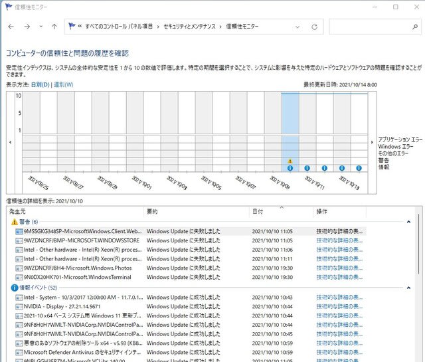
Task: Select 信頼性モニター breadcrumb
Action: click(x=242, y=27)
